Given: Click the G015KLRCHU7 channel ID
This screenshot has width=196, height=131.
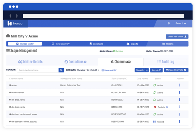Looking at the screenshot, I should coord(119,92).
